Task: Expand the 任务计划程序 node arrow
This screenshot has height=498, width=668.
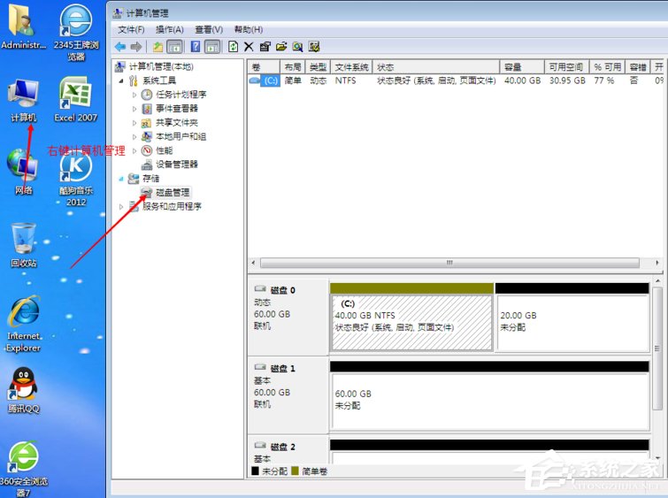Action: point(134,95)
